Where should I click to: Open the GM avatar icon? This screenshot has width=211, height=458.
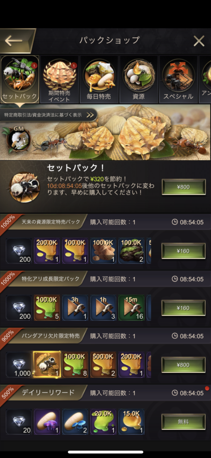[18, 138]
